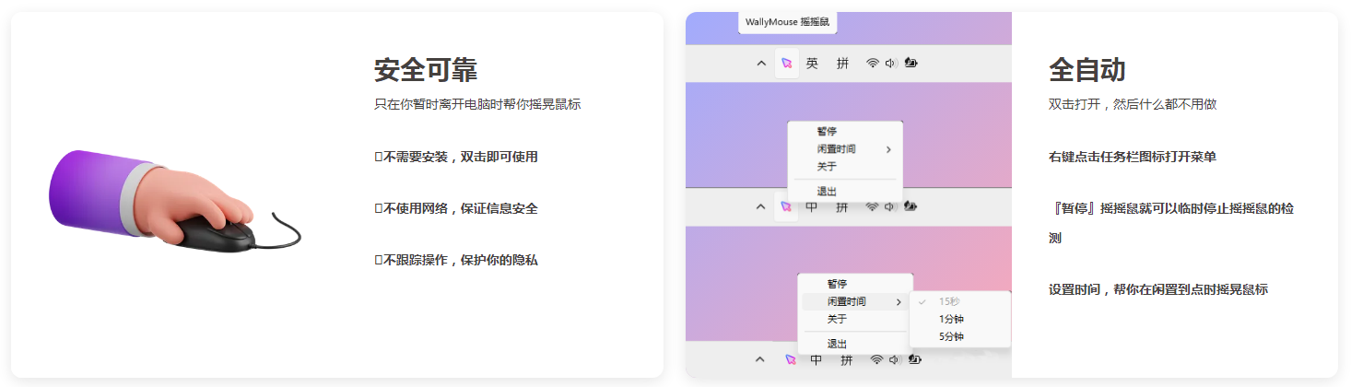Open Wi-Fi icon in the tray showing 英
This screenshot has width=1351, height=387.
click(872, 64)
